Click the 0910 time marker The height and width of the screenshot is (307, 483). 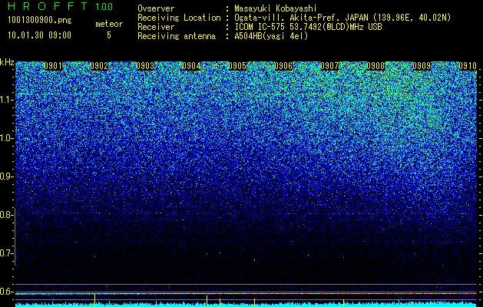(x=468, y=66)
